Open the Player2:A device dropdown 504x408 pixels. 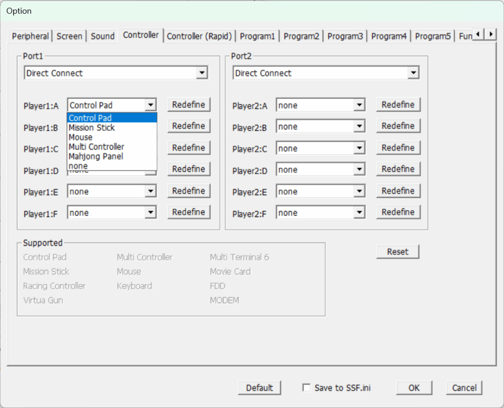tap(359, 105)
